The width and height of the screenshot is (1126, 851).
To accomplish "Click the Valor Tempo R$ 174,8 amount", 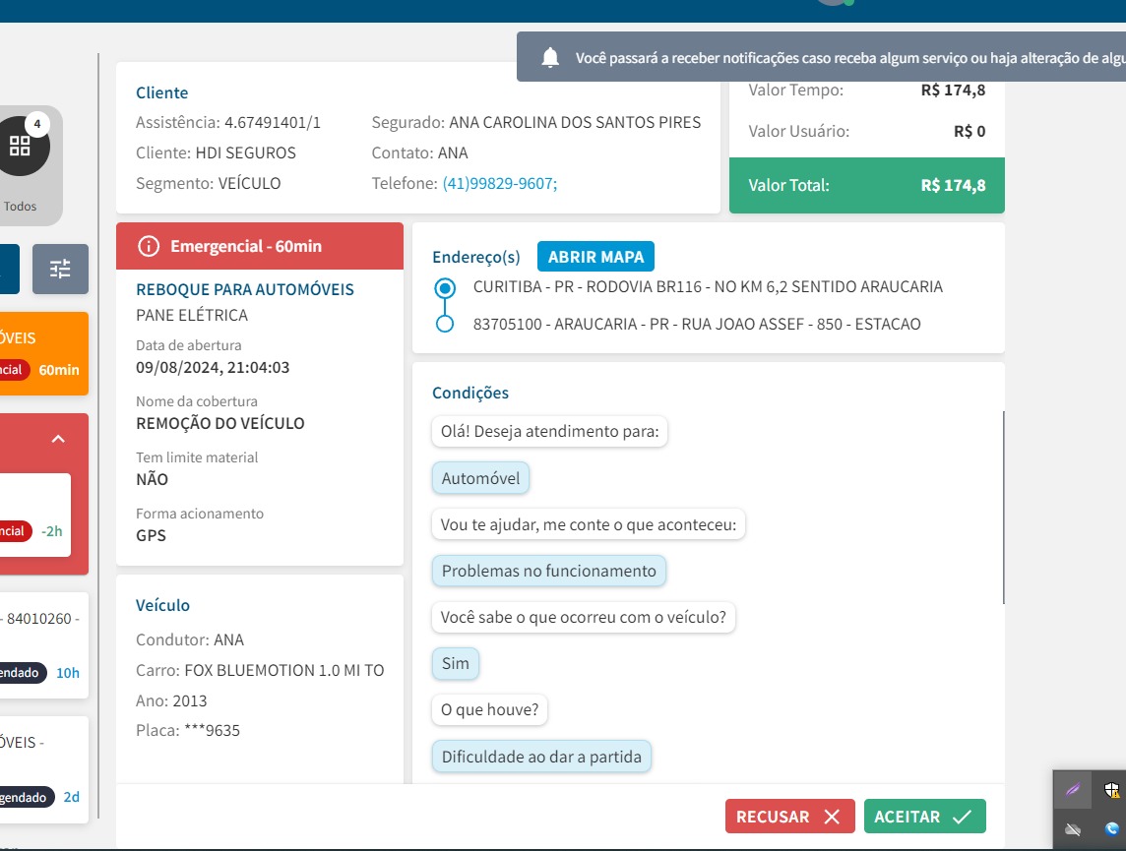I will point(953,91).
